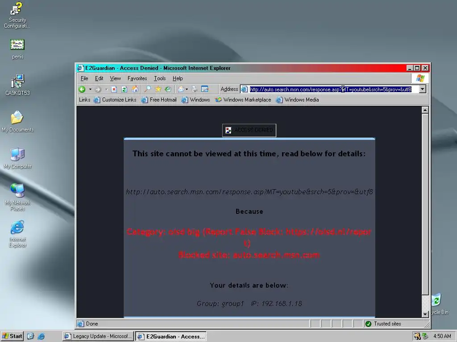Click the Windows flag throbber logo
The image size is (457, 342).
point(420,78)
